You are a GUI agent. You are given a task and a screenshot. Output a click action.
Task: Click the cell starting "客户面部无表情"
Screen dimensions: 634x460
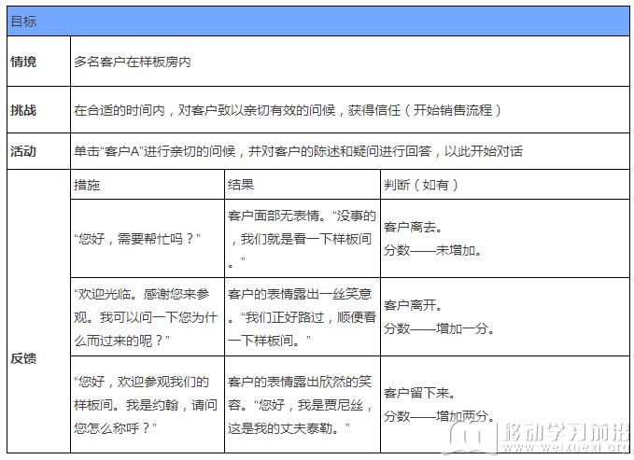tap(302, 239)
